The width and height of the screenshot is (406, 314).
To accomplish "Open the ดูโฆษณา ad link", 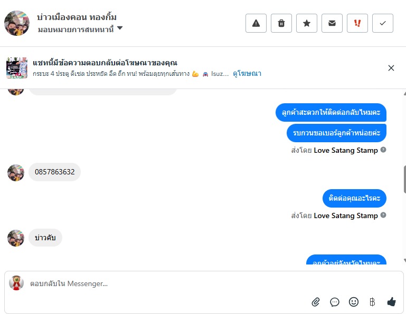I will [x=247, y=74].
